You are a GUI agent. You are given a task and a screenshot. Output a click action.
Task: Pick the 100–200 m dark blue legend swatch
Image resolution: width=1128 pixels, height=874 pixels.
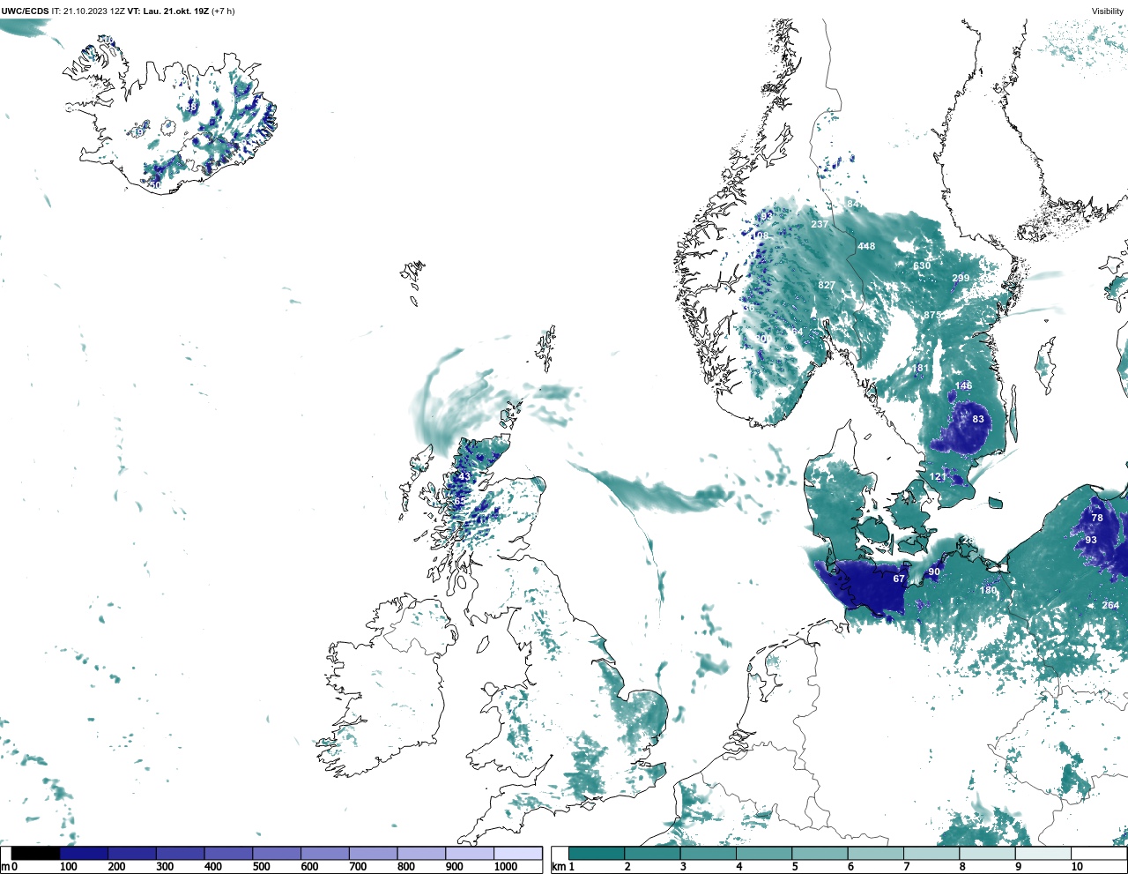tap(84, 853)
